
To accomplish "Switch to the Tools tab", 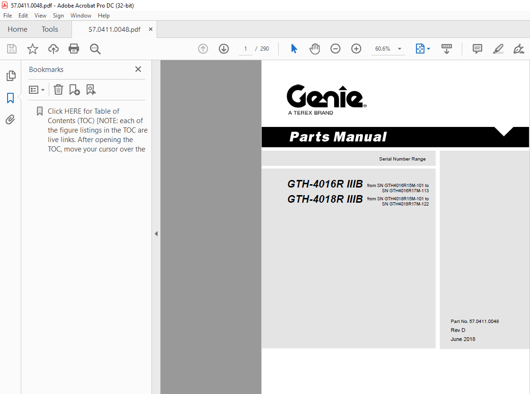I will point(50,29).
